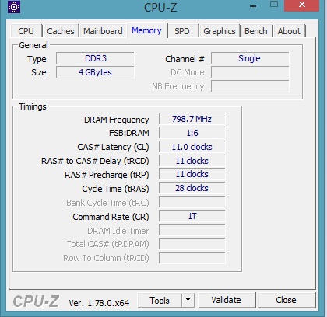Click the CPU-Z app icon in title bar
Image resolution: width=327 pixels, height=317 pixels.
click(14, 7)
